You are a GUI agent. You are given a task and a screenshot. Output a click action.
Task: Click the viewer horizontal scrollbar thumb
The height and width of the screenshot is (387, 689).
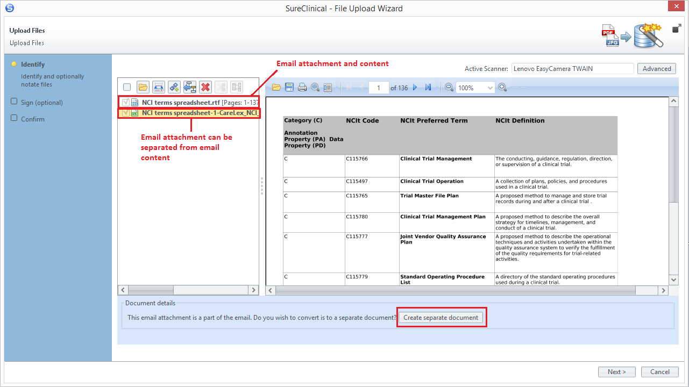(456, 290)
